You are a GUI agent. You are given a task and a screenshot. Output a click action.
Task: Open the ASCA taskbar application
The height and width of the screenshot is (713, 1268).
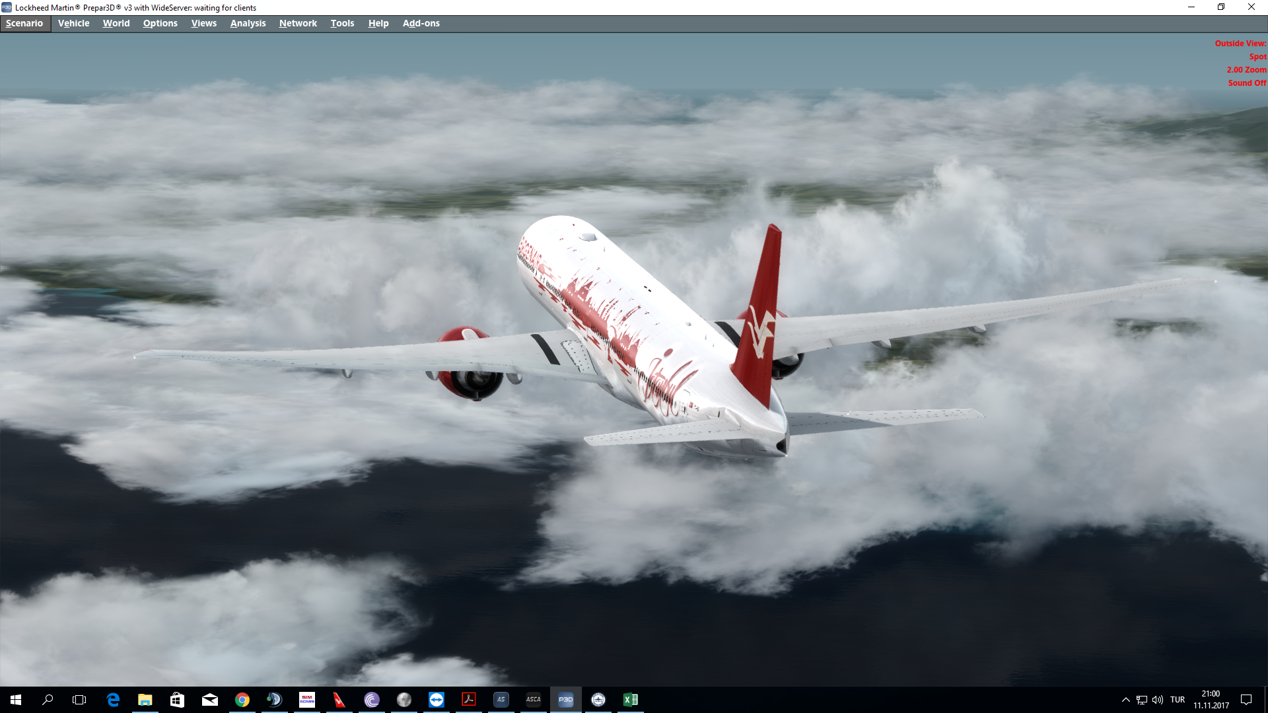[x=533, y=700]
